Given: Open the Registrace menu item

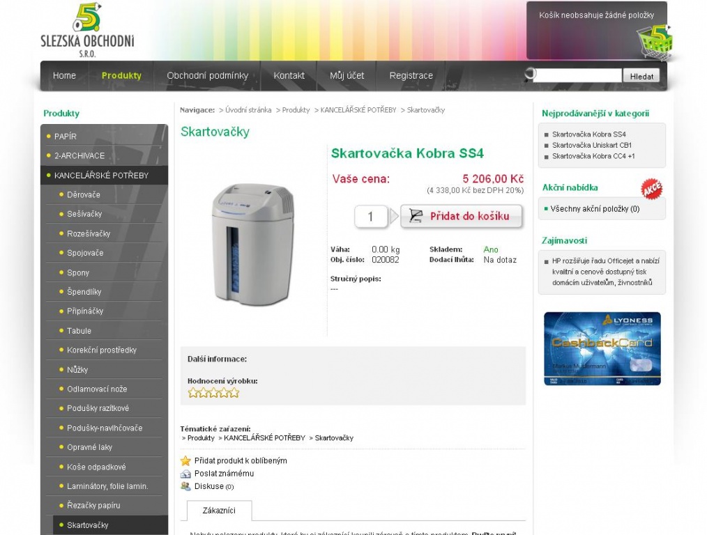Looking at the screenshot, I should 411,76.
